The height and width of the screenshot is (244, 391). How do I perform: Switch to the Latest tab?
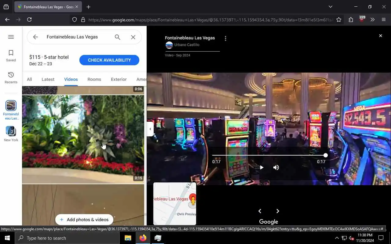(48, 79)
